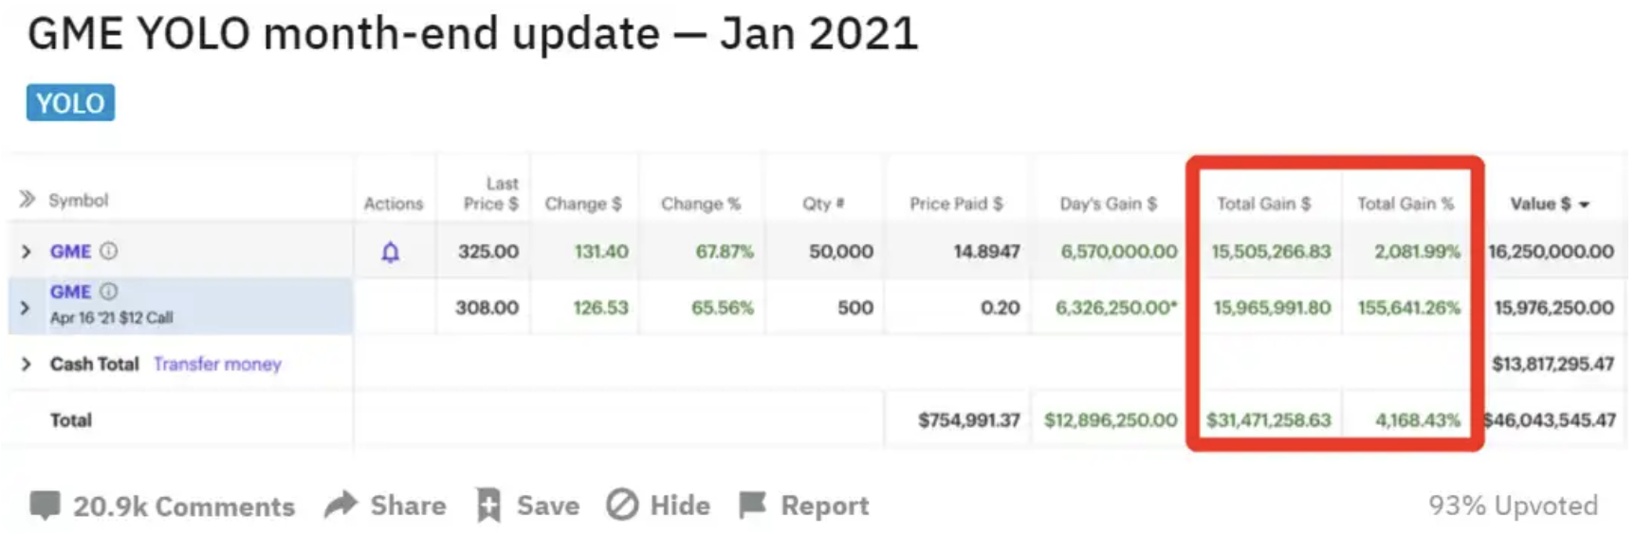1635x534 pixels.
Task: Click the Save bookmark icon
Action: point(488,506)
